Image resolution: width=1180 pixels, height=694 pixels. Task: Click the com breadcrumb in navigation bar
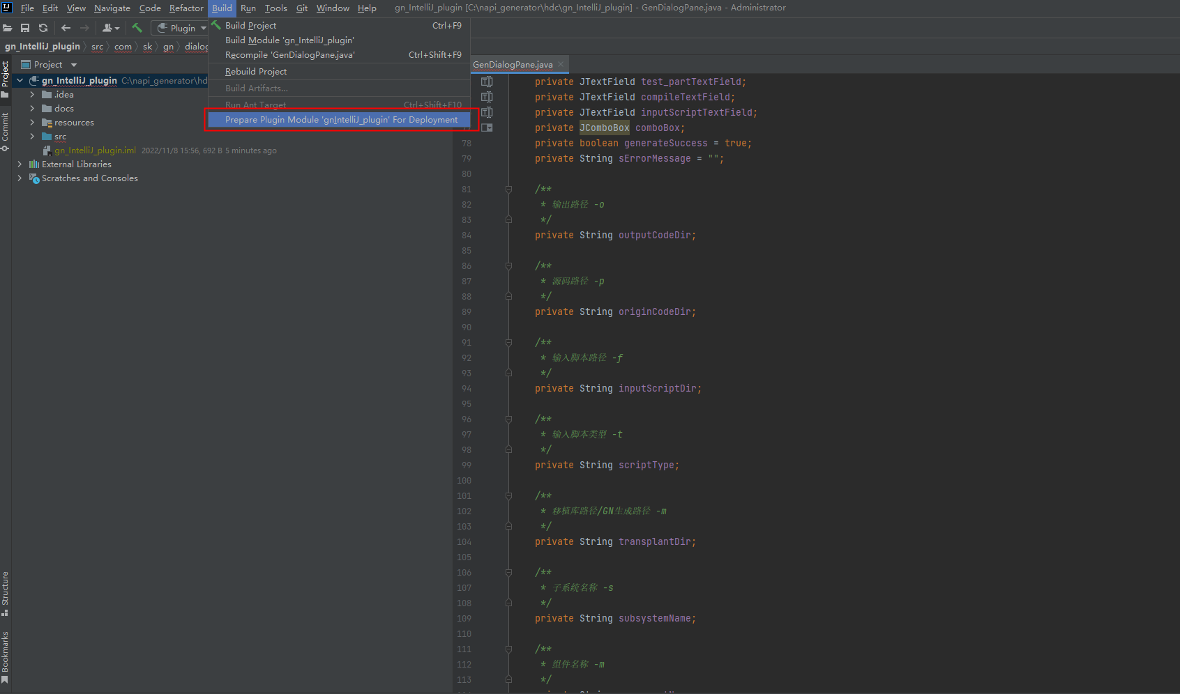[123, 47]
